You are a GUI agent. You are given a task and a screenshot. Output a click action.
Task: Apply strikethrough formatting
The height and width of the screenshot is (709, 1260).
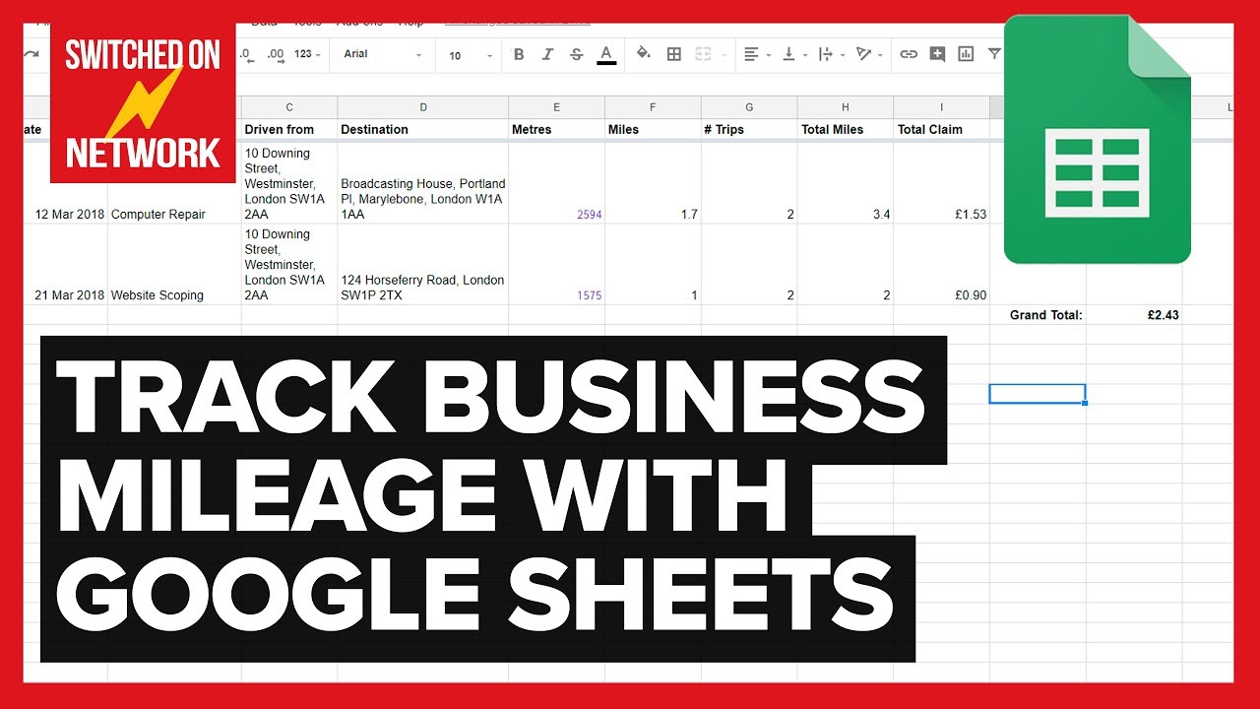tap(577, 54)
